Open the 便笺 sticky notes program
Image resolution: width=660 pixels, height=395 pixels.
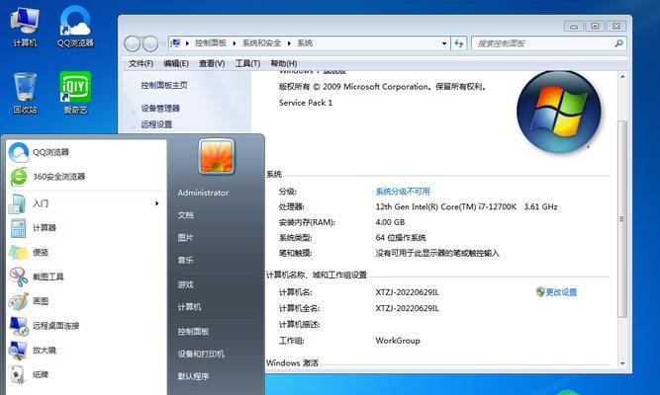click(x=86, y=252)
